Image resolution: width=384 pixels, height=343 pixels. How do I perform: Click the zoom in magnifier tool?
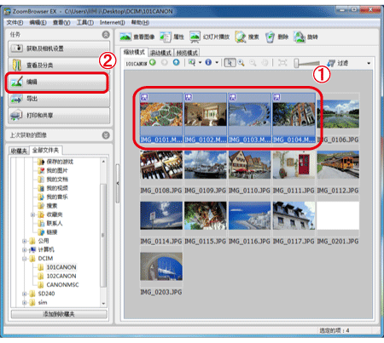(x=241, y=63)
